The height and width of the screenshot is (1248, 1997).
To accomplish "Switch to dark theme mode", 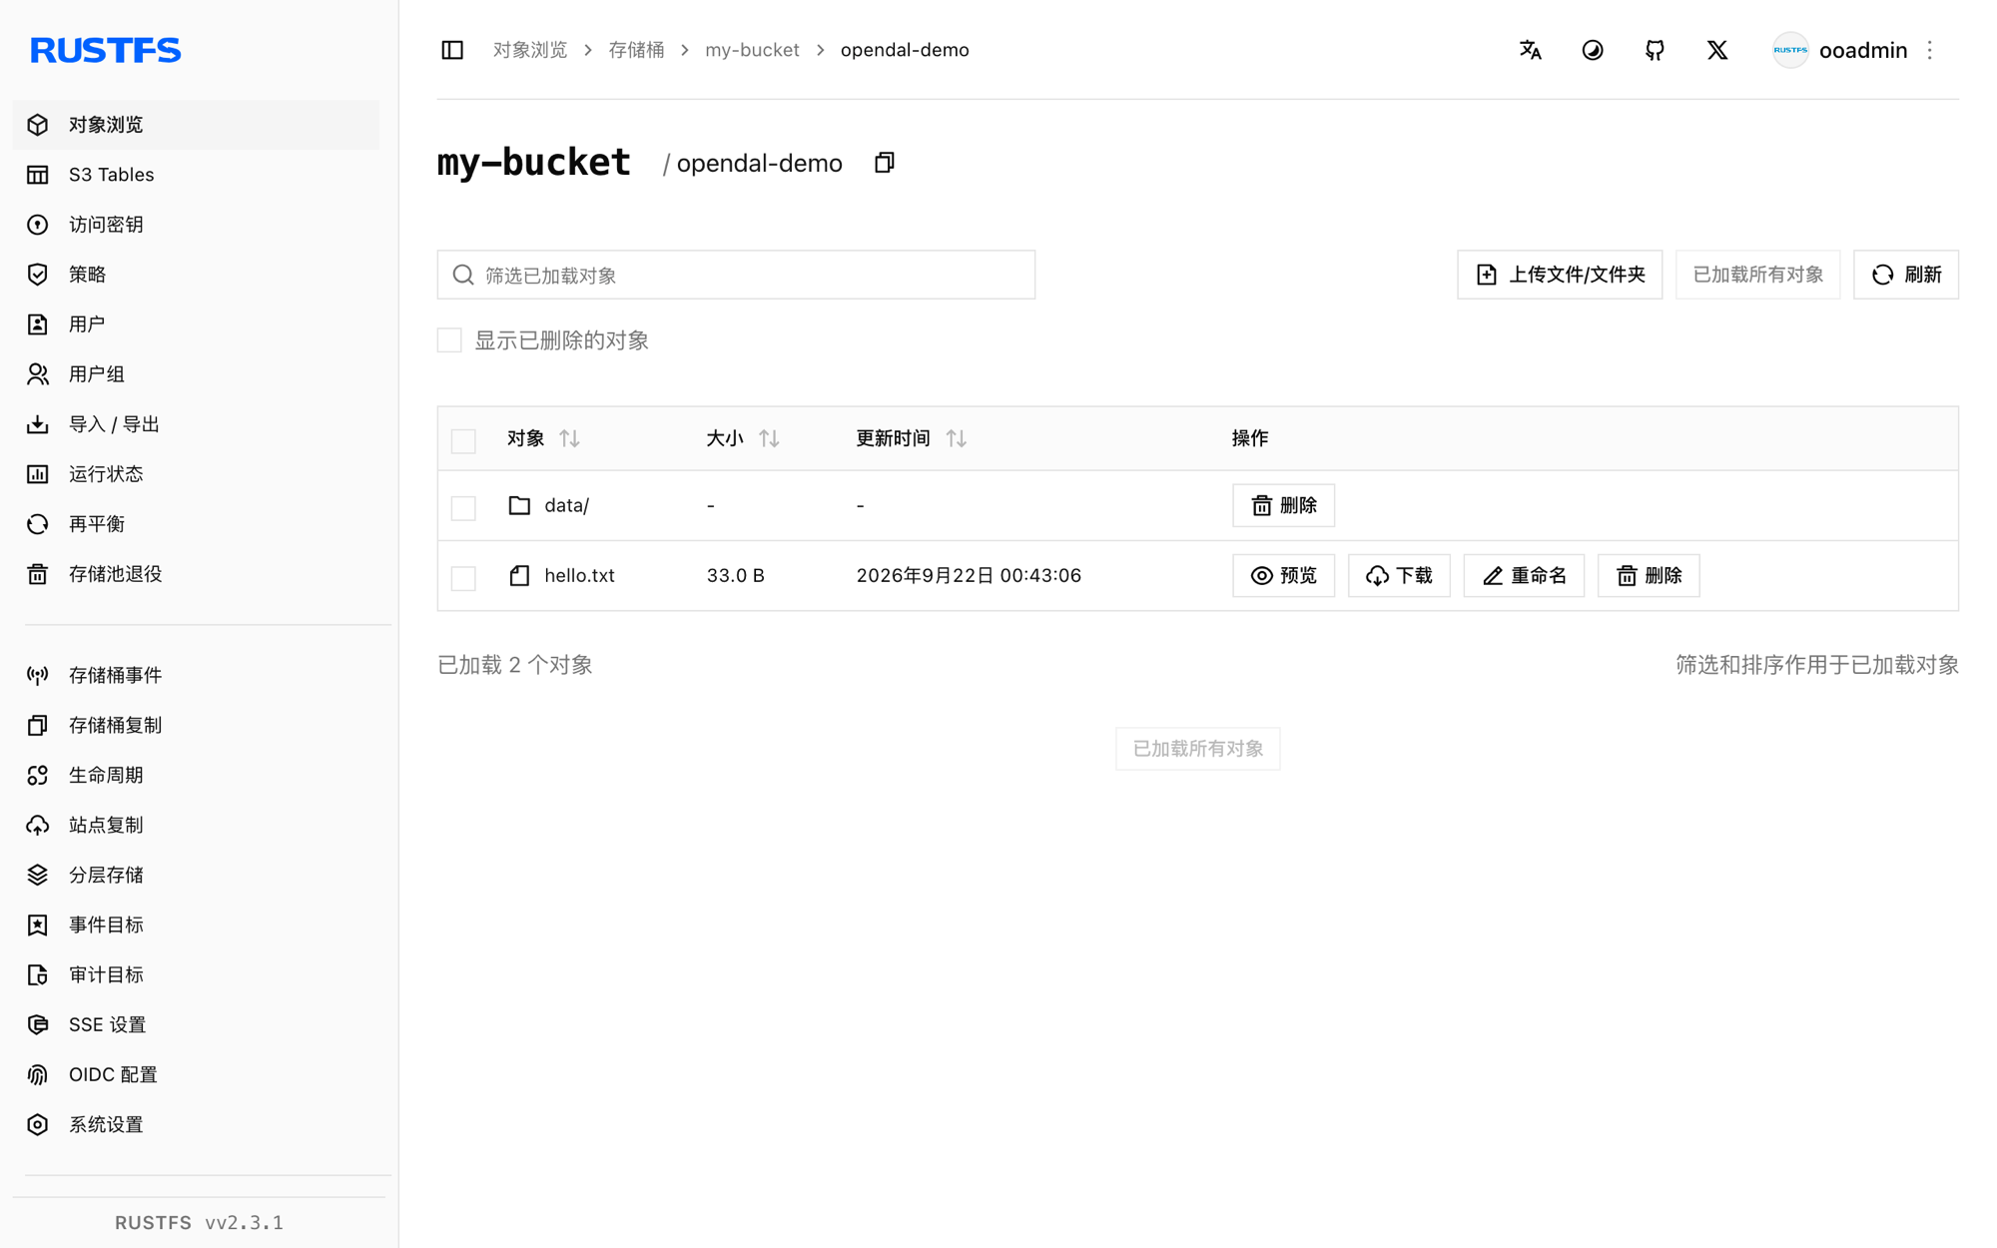I will coord(1593,50).
